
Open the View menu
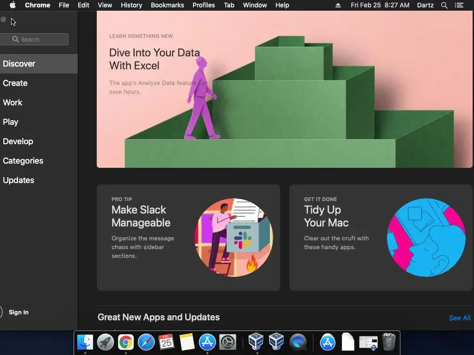click(x=105, y=5)
